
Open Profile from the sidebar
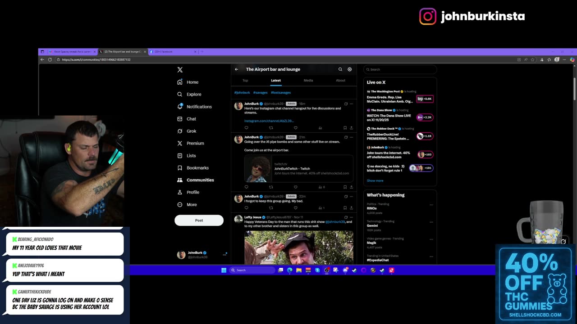click(188, 192)
